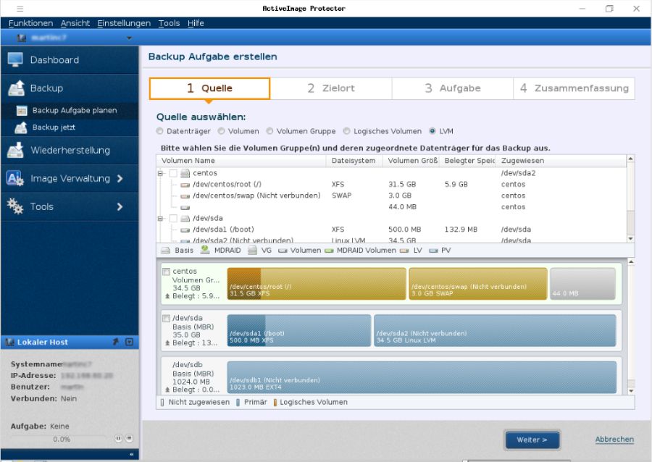Click the host computer icon in blue toolbar
Image resolution: width=652 pixels, height=462 pixels.
point(22,38)
